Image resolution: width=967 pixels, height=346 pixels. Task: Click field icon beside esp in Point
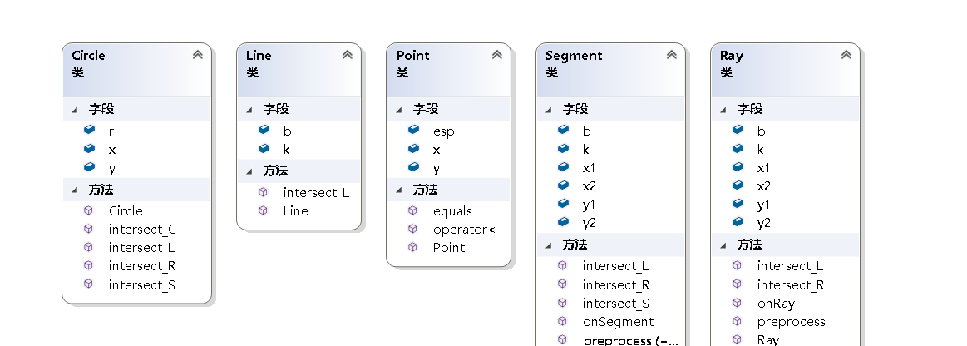[x=413, y=131]
